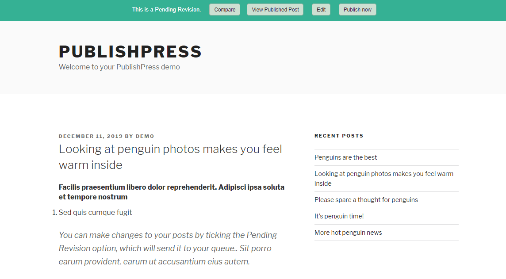Click the numbered list marker '1.'
The width and height of the screenshot is (506, 279).
[x=55, y=212]
